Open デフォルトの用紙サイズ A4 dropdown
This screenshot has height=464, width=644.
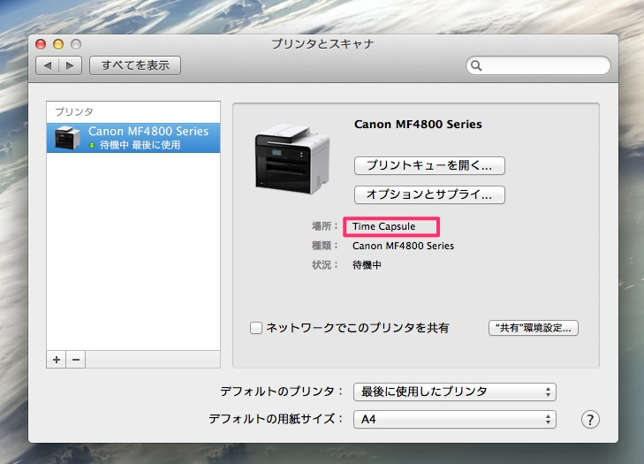[x=455, y=419]
